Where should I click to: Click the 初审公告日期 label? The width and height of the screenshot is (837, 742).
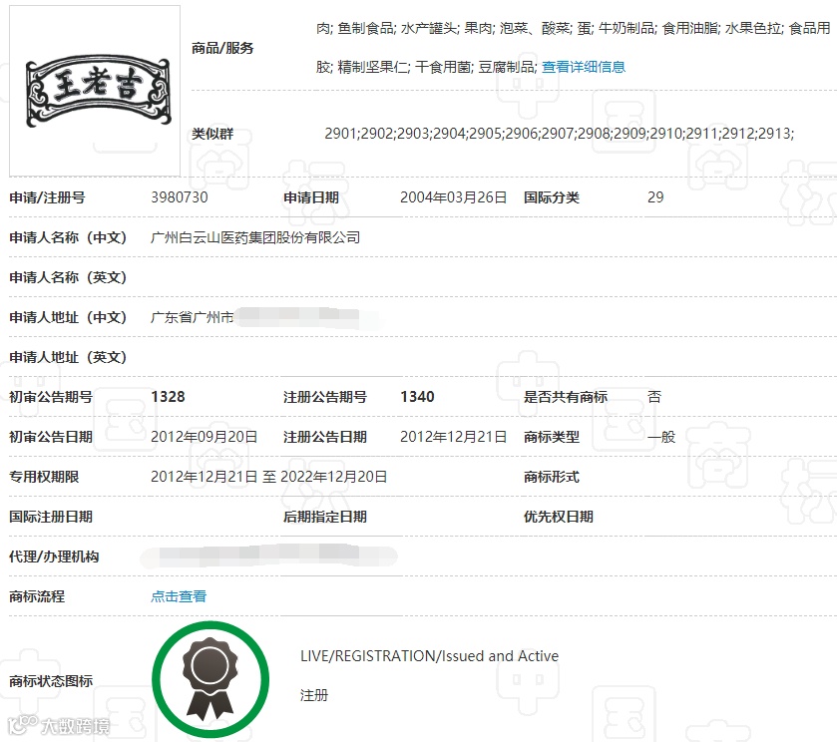pyautogui.click(x=51, y=437)
